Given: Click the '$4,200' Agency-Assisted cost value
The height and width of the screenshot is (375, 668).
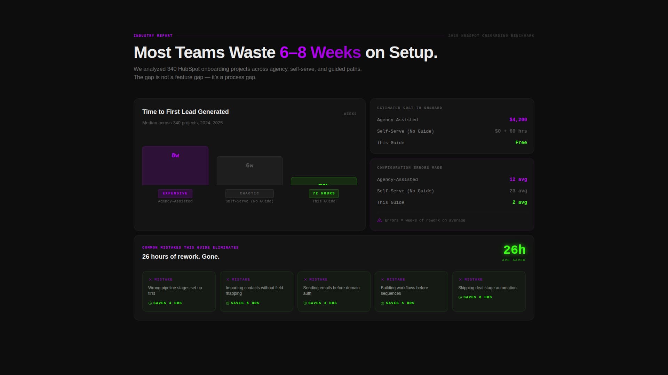Looking at the screenshot, I should pyautogui.click(x=518, y=119).
